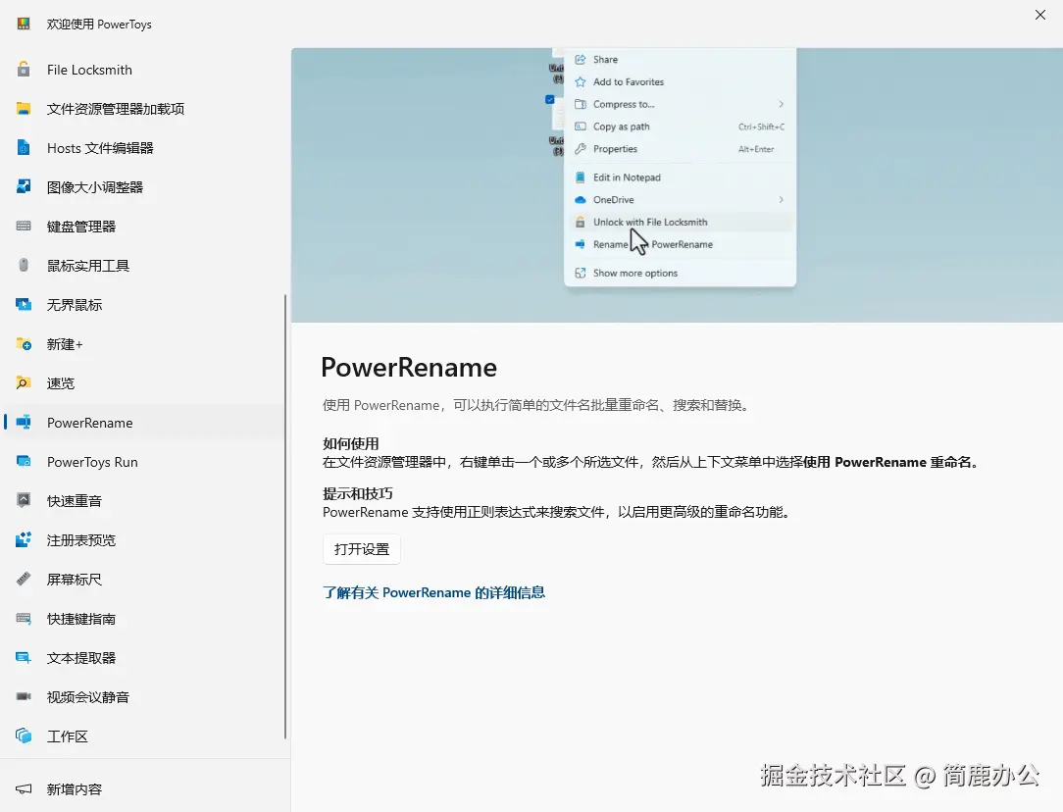Open the Hosts 文件编辑器 page
Image resolution: width=1063 pixels, height=812 pixels.
coord(145,148)
